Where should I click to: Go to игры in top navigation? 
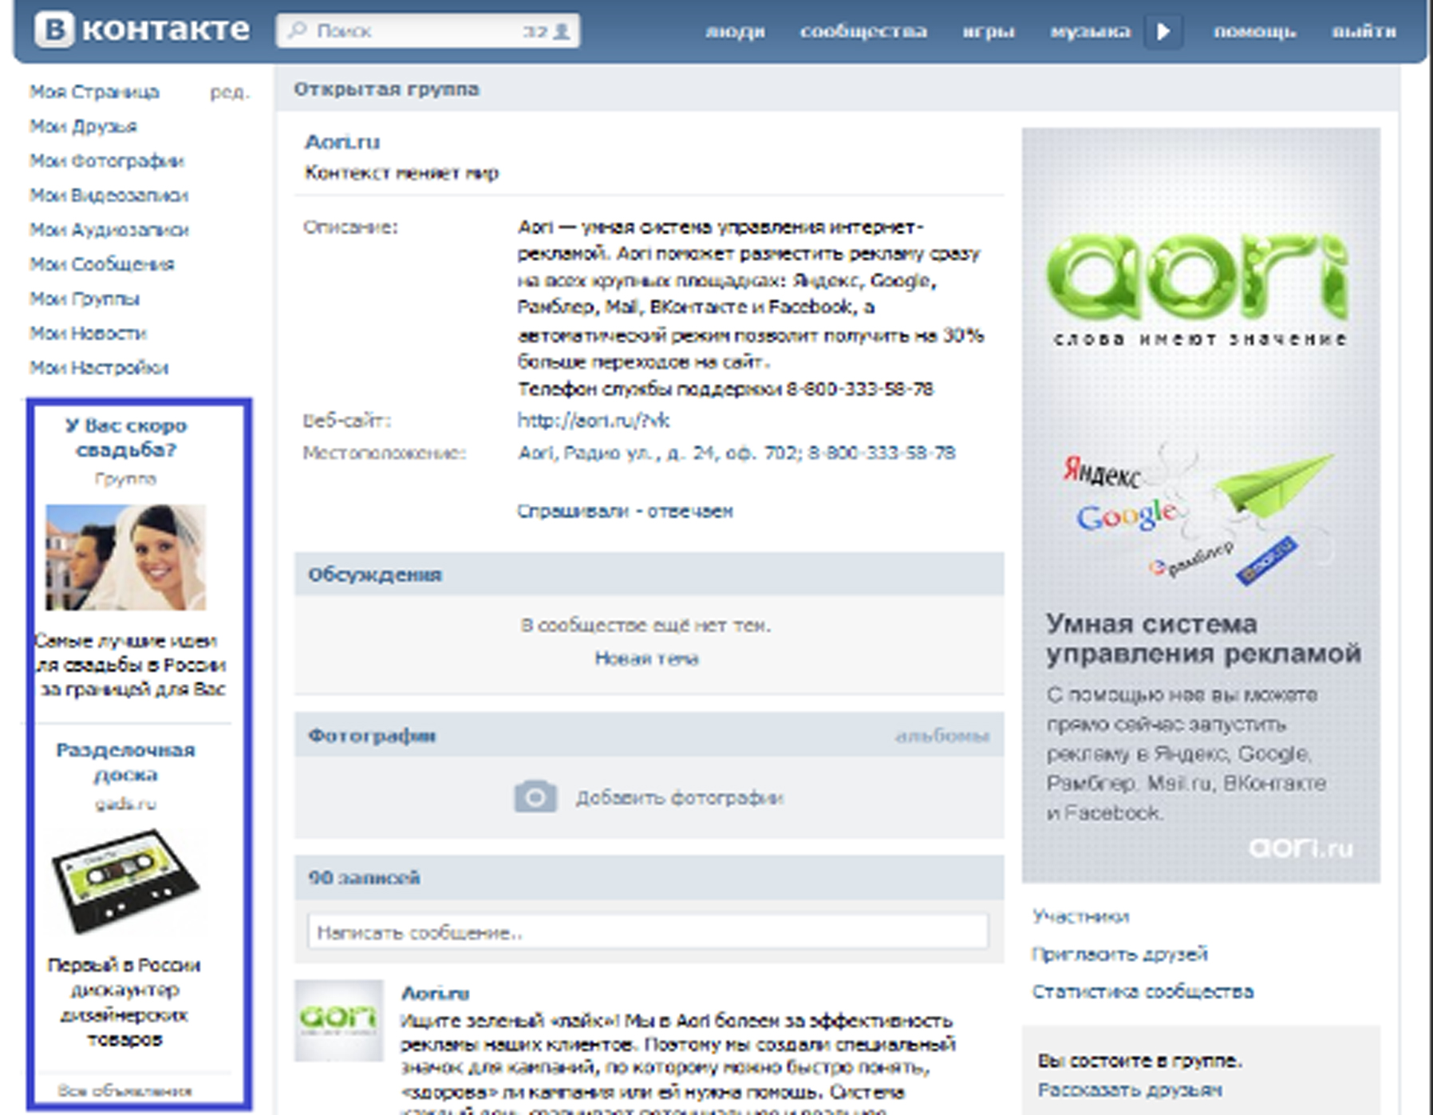tap(988, 31)
